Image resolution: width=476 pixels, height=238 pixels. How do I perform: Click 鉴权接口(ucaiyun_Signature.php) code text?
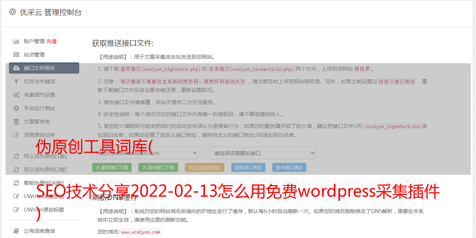161,69
